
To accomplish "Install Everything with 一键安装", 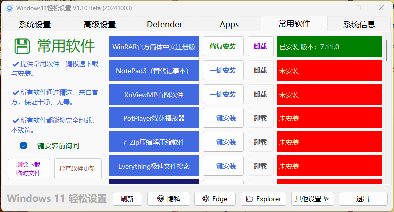I will pyautogui.click(x=223, y=166).
